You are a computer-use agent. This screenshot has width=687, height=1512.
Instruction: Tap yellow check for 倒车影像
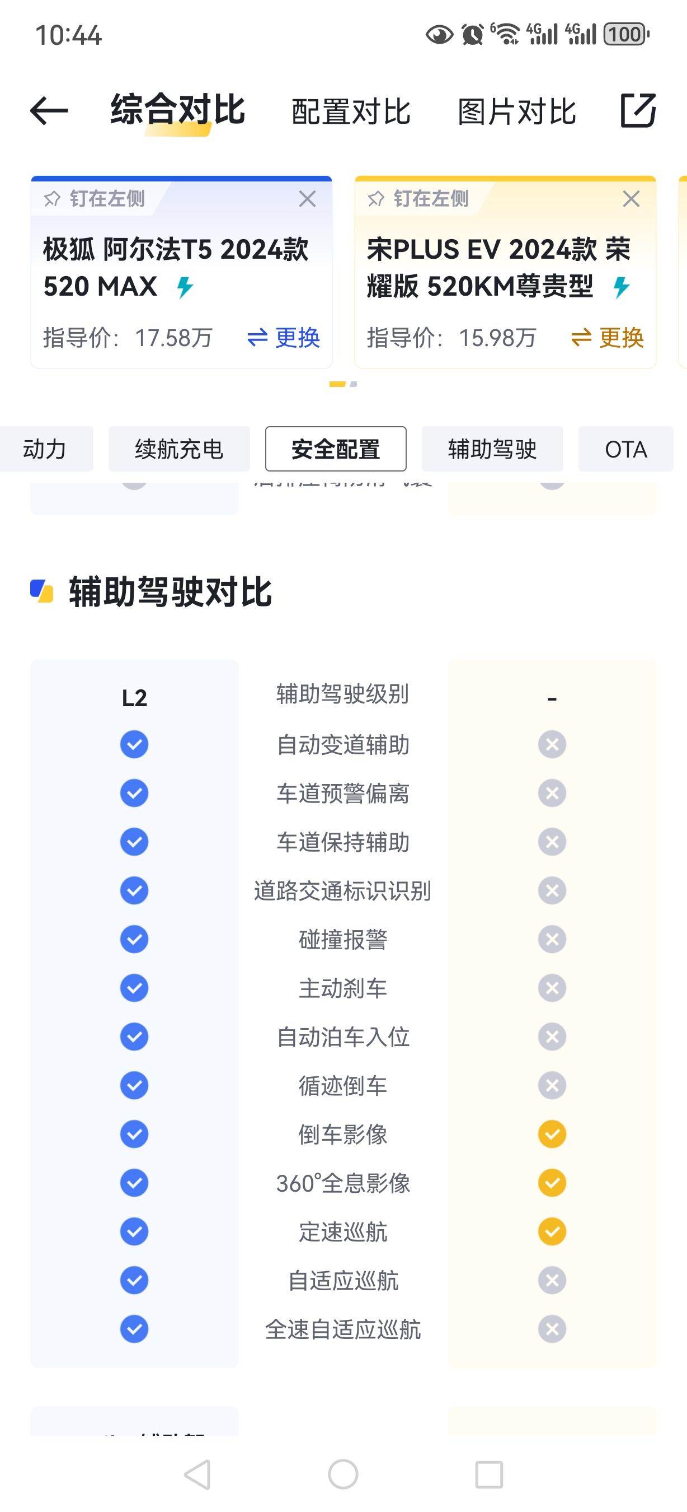click(552, 1134)
